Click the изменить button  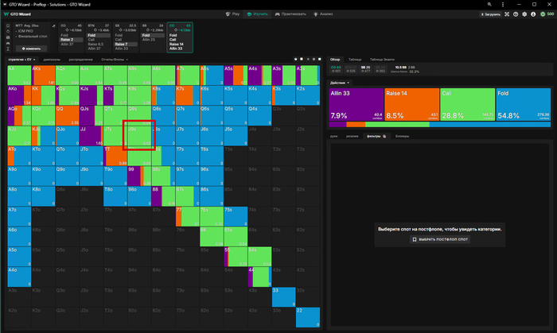pos(31,48)
